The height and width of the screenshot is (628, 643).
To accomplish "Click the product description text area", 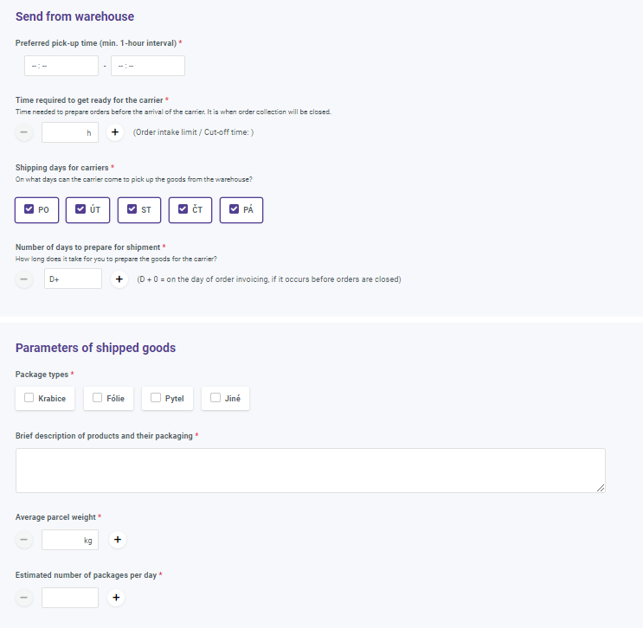I will [311, 471].
